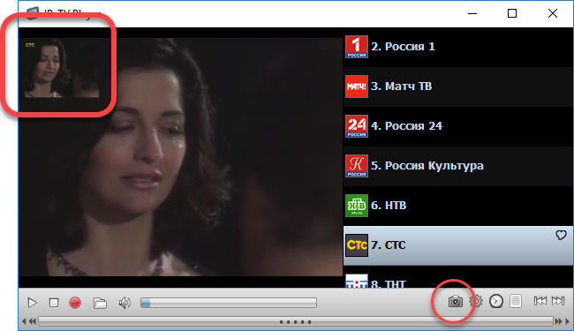Take a screenshot with the camera icon
Image resolution: width=574 pixels, height=331 pixels.
click(455, 301)
